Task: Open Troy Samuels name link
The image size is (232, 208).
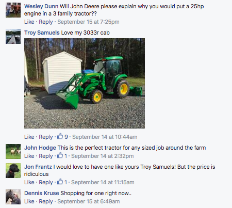Action: 42,33
